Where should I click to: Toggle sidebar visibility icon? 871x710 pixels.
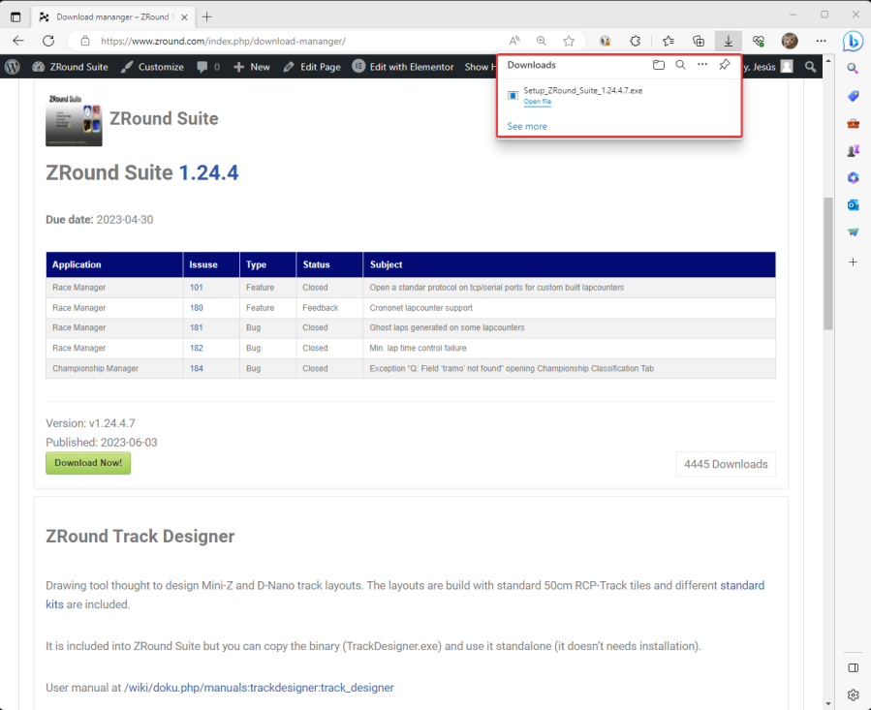click(x=853, y=667)
